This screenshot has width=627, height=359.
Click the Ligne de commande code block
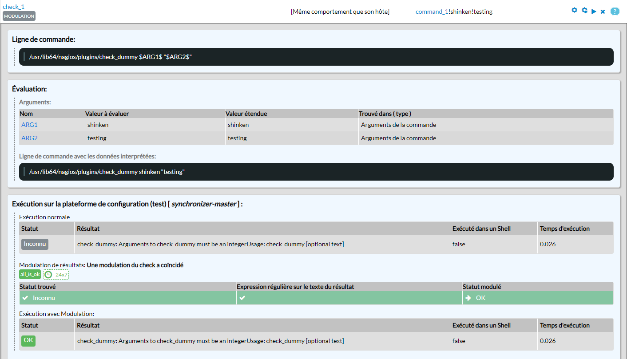tap(316, 57)
